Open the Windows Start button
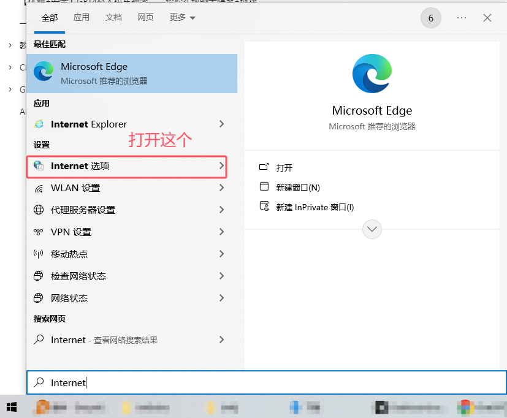 tap(12, 407)
